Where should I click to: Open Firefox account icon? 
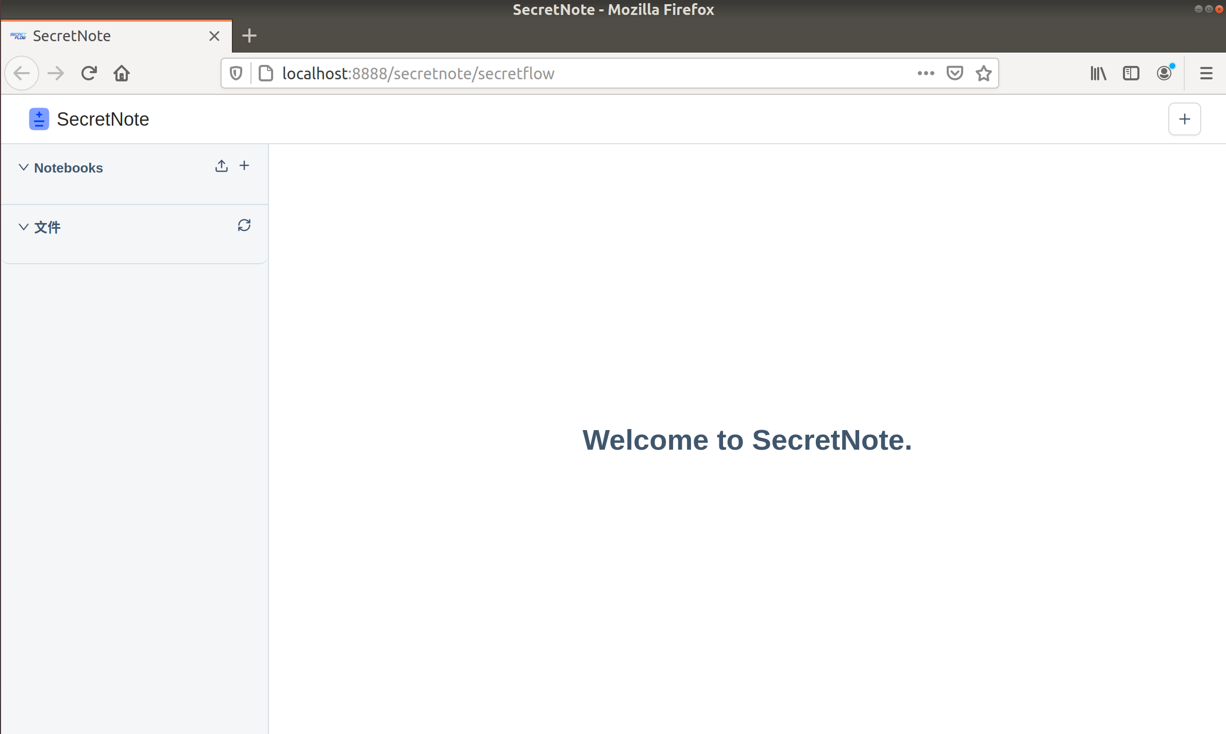pos(1164,73)
